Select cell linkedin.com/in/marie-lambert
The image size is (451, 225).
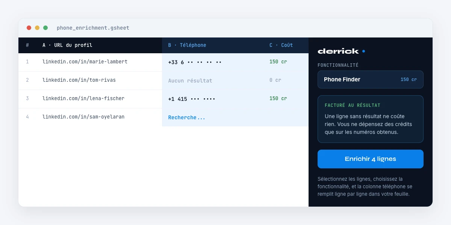click(85, 61)
